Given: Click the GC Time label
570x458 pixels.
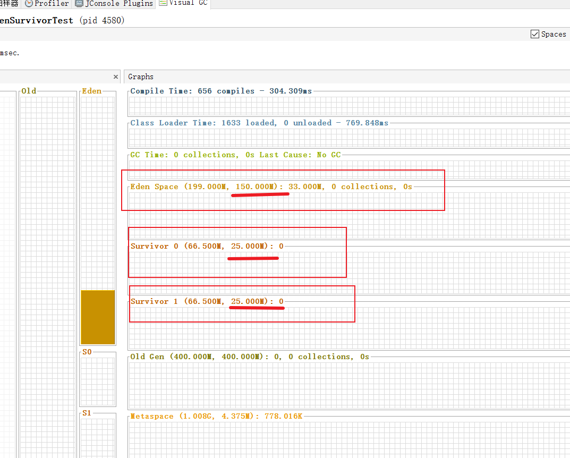Looking at the screenshot, I should pyautogui.click(x=235, y=155).
